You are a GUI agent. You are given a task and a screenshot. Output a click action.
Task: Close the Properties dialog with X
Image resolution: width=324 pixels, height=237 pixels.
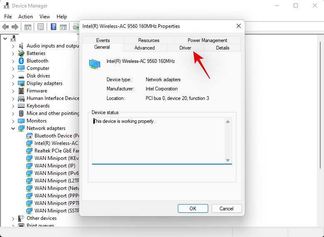239,26
